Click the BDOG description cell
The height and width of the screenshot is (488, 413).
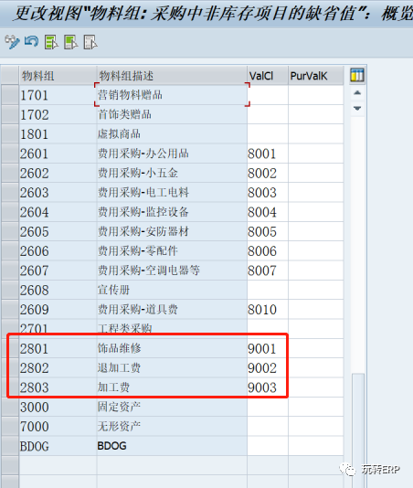(172, 446)
